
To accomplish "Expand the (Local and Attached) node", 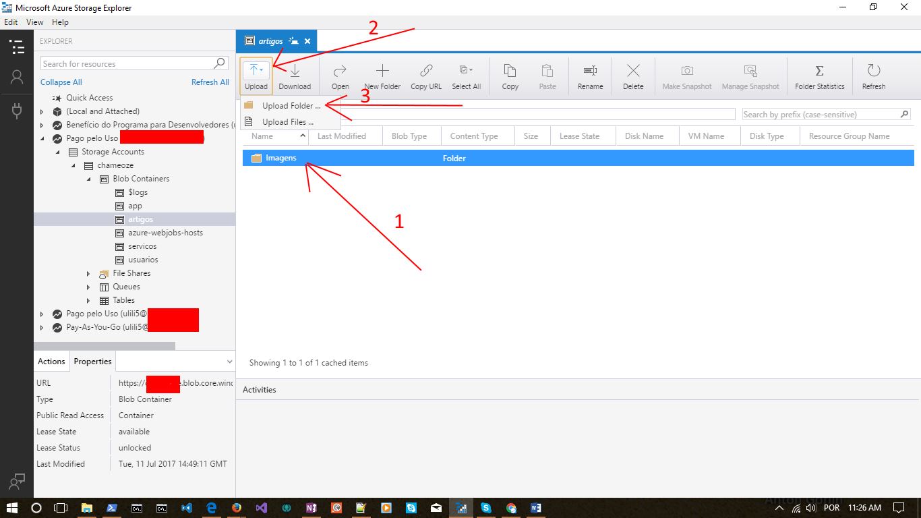I will [x=42, y=111].
